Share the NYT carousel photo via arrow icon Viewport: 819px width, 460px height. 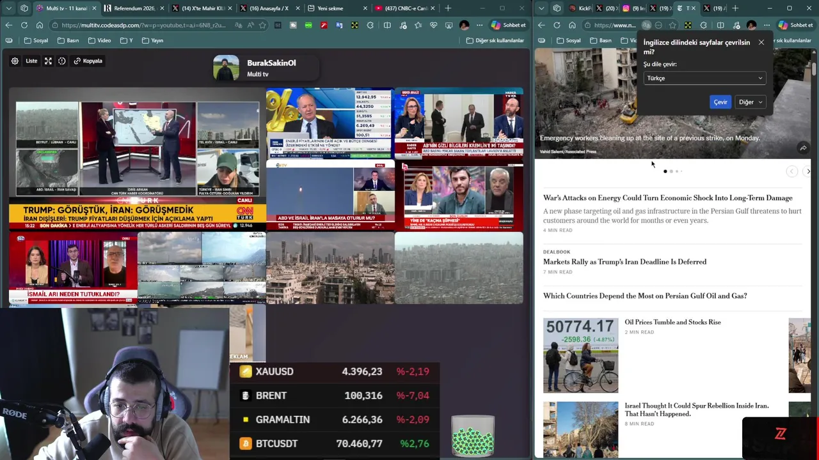[803, 148]
